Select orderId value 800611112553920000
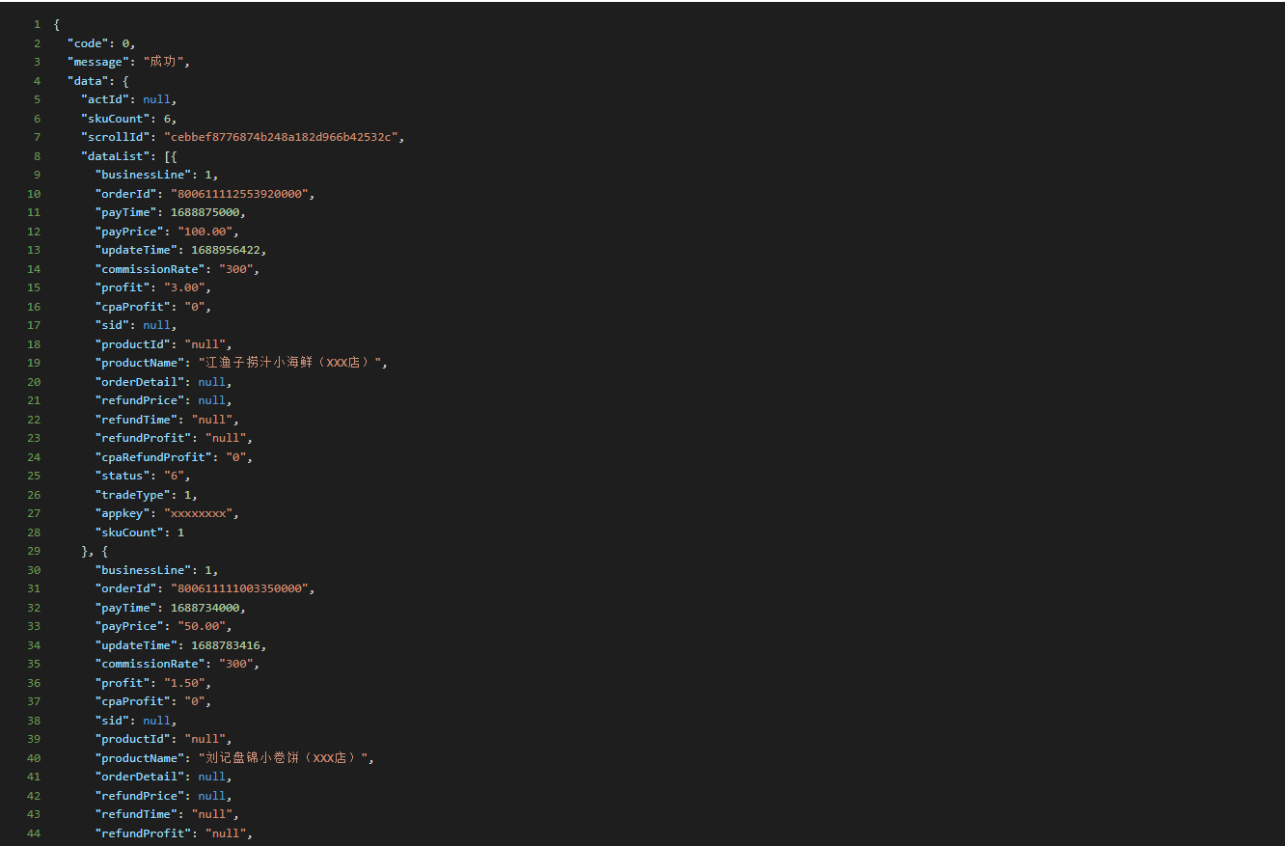Screen dimensions: 1285x846 pyautogui.click(x=239, y=194)
